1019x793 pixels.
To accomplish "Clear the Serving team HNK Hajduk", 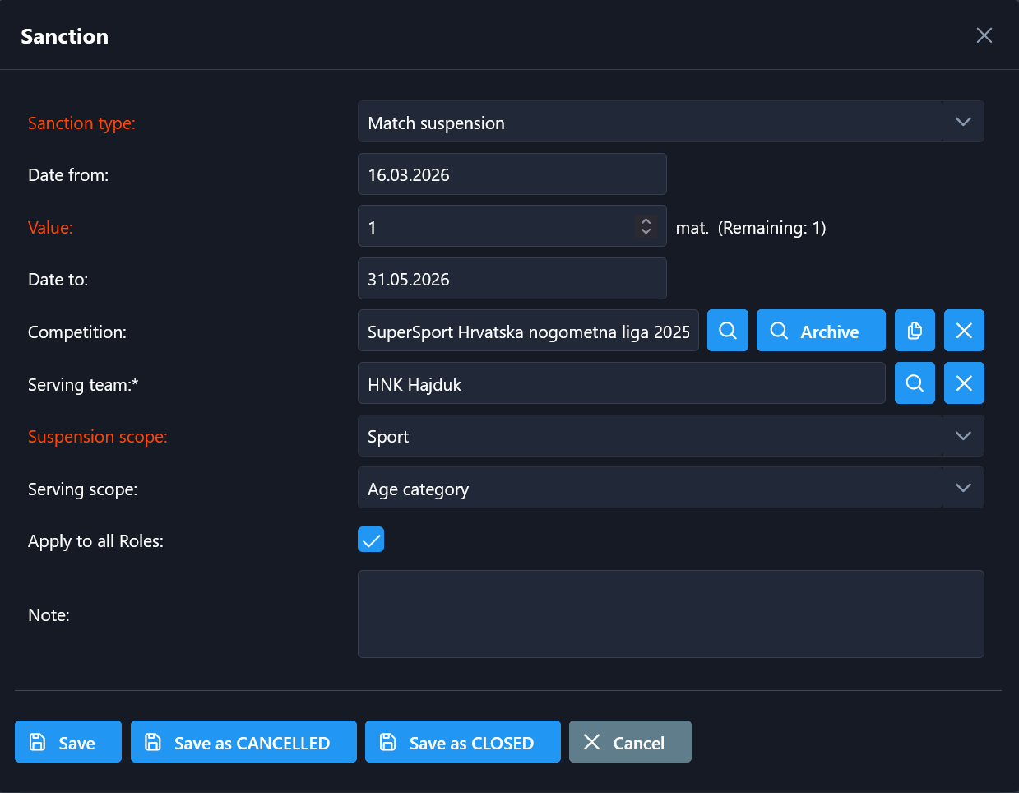I will click(x=964, y=383).
